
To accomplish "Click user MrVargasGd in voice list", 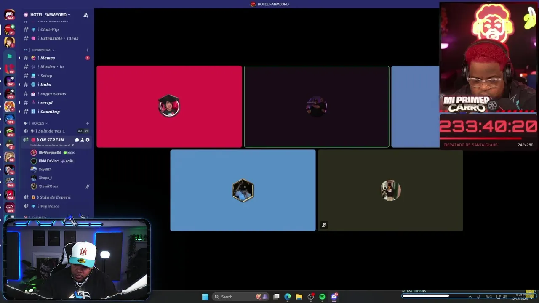I will (x=50, y=153).
